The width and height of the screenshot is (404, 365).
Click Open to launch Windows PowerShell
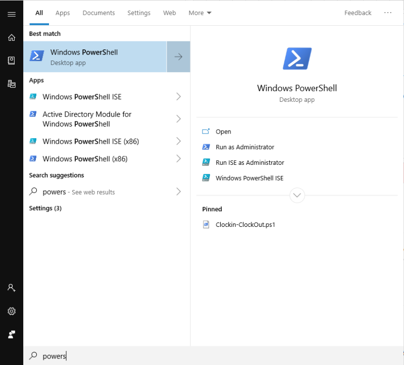pos(223,132)
